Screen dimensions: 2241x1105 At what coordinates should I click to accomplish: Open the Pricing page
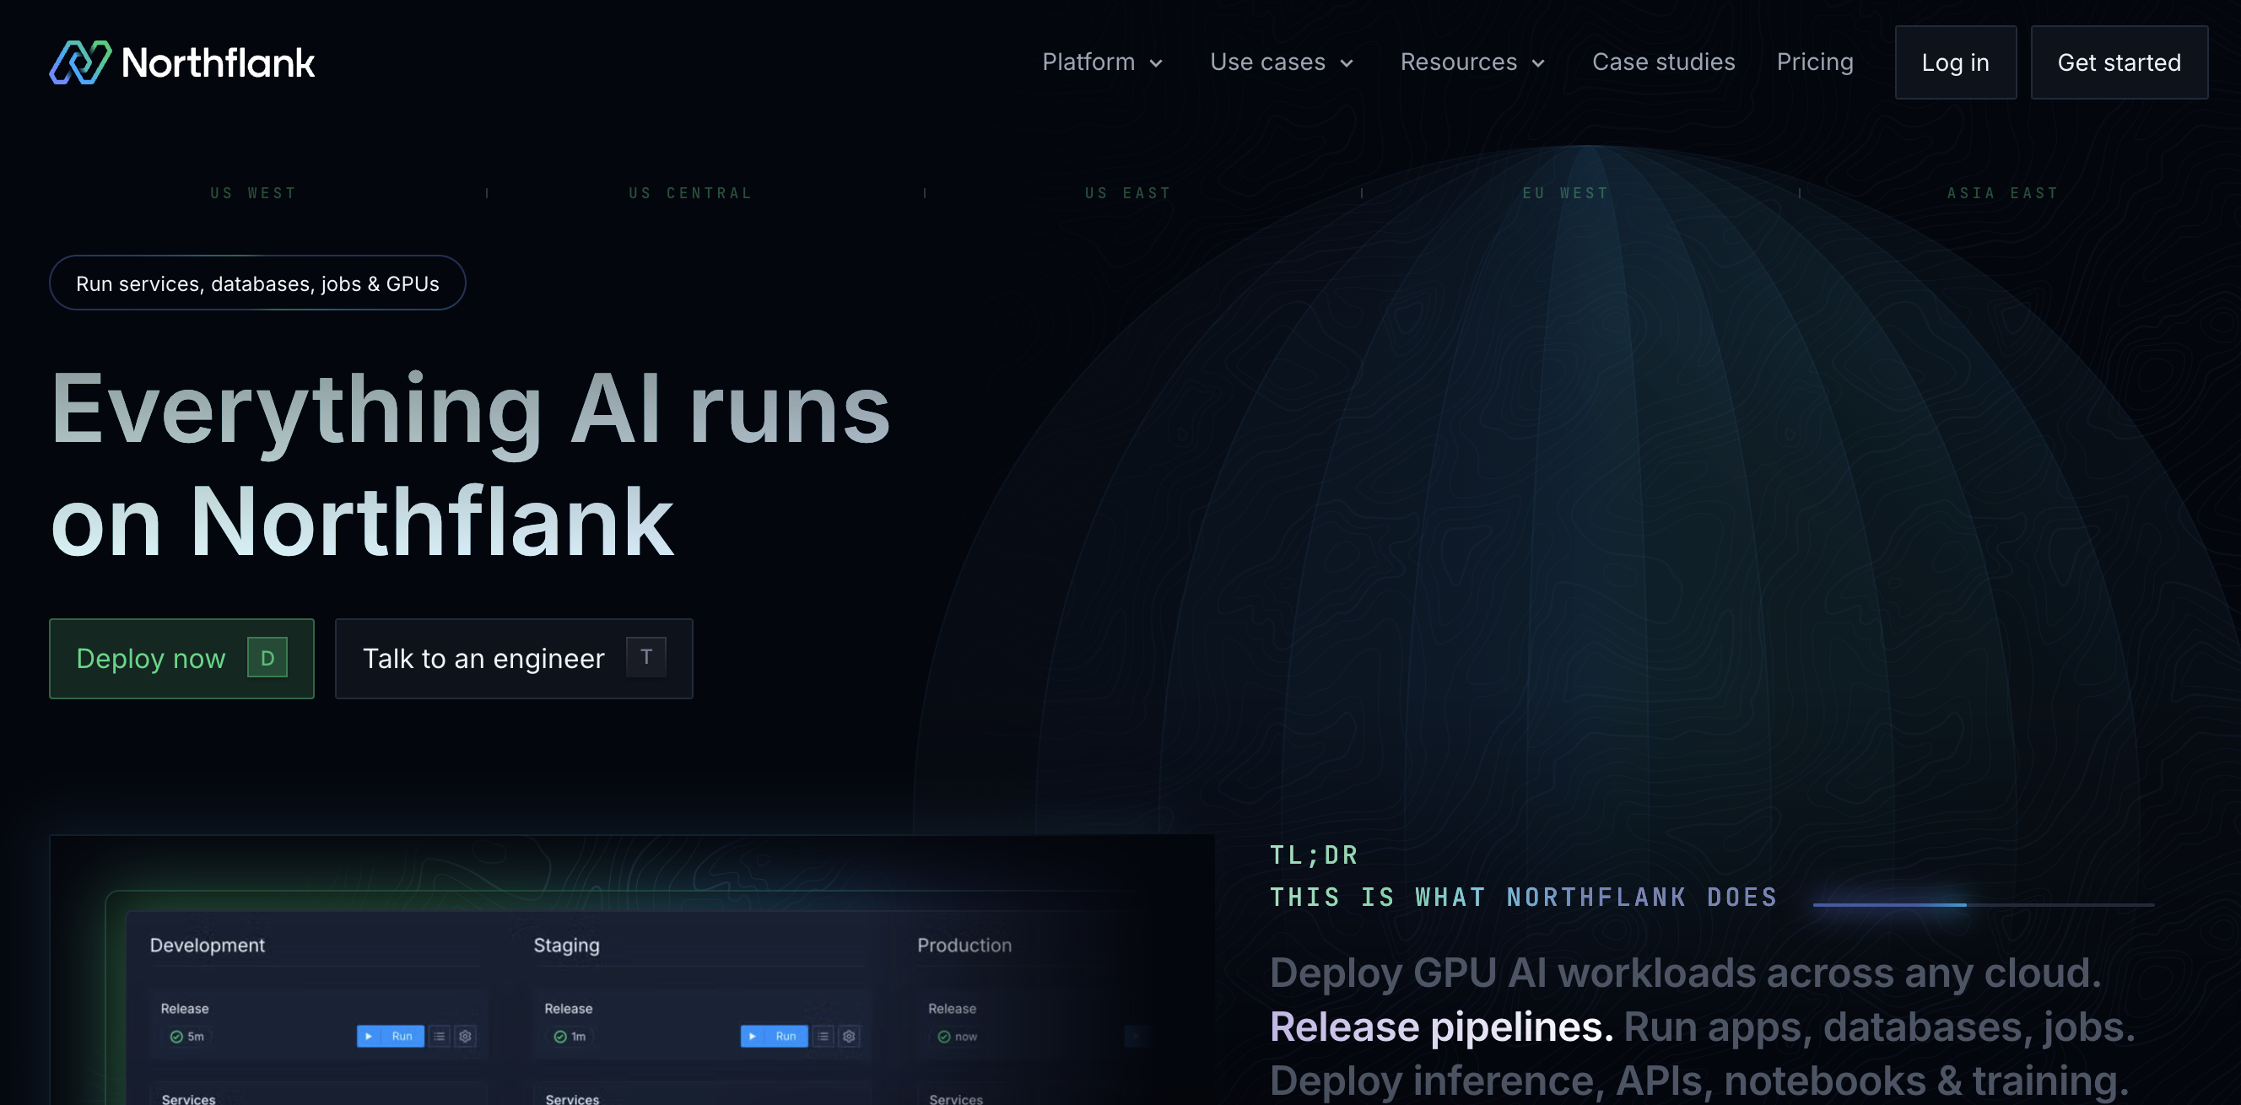point(1816,62)
